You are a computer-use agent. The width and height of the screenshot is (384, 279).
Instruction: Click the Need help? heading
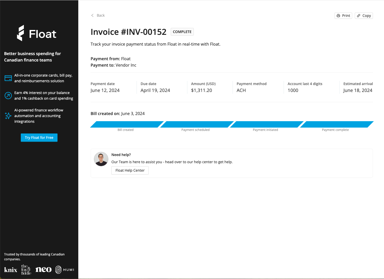(121, 155)
